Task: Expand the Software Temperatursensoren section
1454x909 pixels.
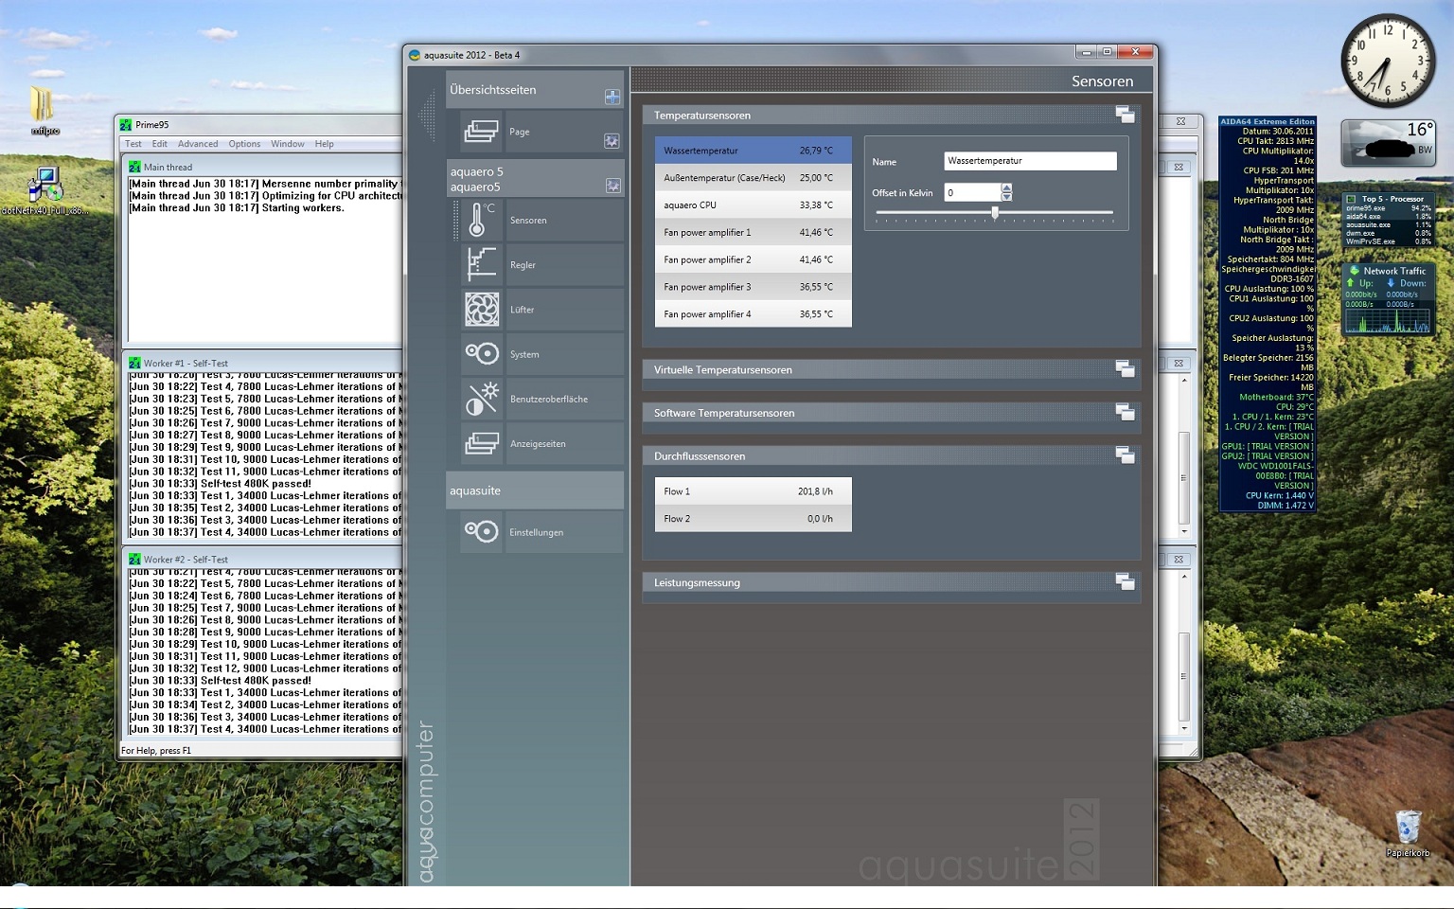Action: pyautogui.click(x=1125, y=412)
